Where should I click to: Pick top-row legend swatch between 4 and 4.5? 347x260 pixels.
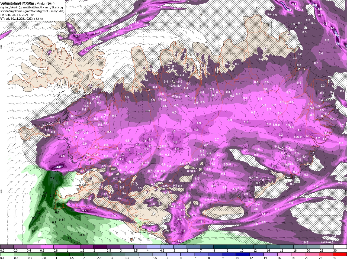[153, 247]
